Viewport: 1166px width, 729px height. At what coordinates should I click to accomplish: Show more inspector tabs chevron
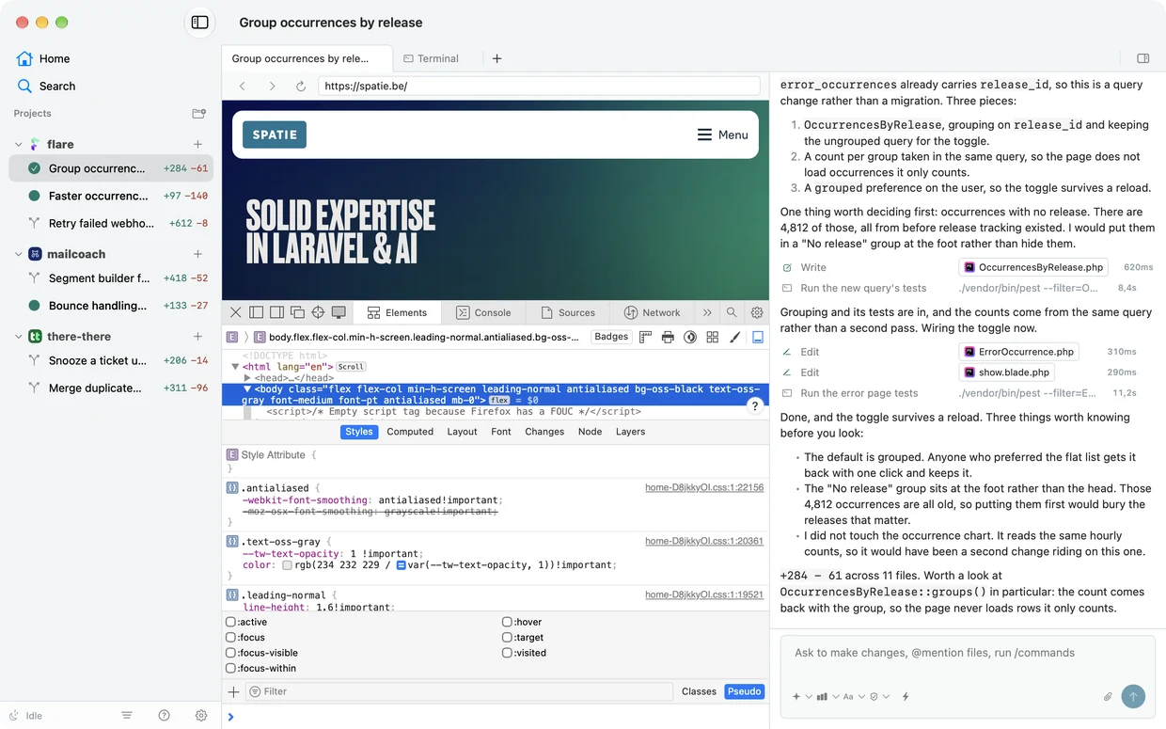[x=707, y=312]
